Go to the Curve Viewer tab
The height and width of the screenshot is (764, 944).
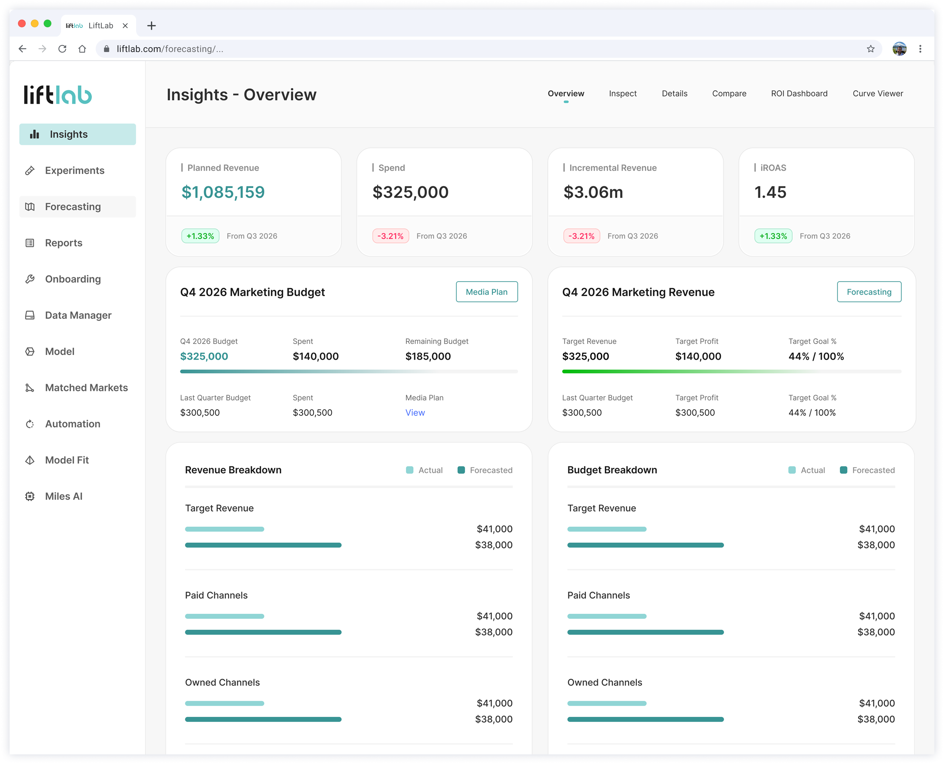point(878,93)
